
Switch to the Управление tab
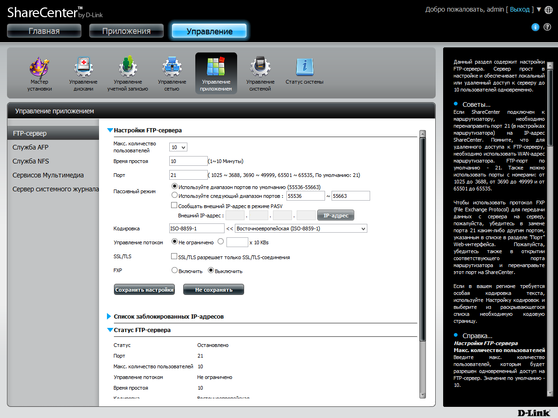209,31
